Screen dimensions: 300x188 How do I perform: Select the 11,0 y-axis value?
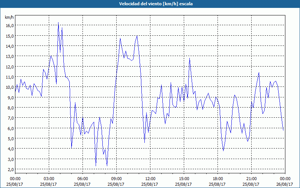10,77
